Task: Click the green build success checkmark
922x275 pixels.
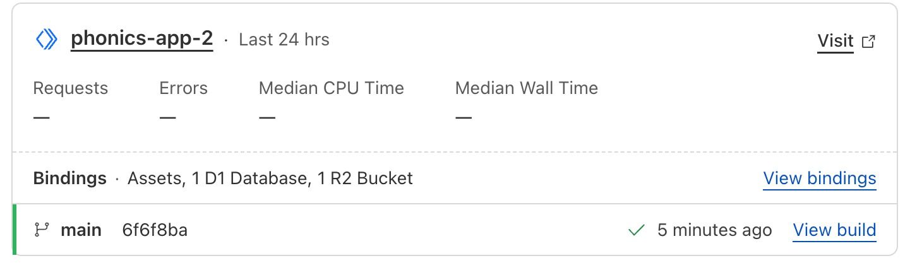Action: (x=636, y=231)
